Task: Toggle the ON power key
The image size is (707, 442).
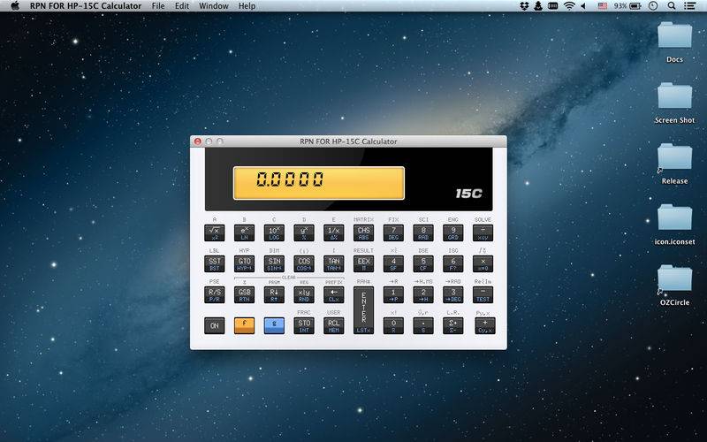Action: coord(214,325)
